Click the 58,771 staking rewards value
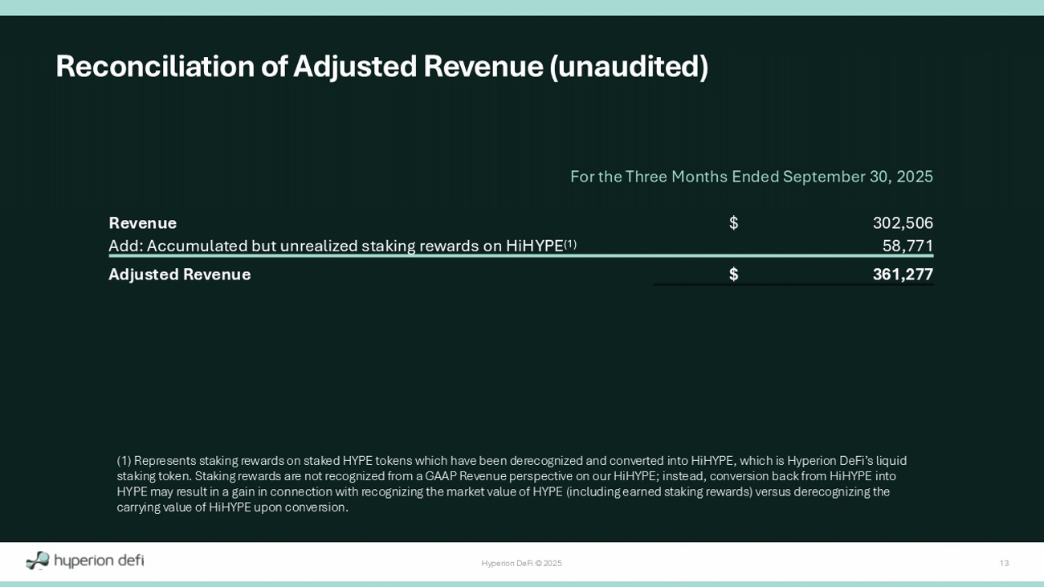Image resolution: width=1044 pixels, height=587 pixels. click(907, 246)
